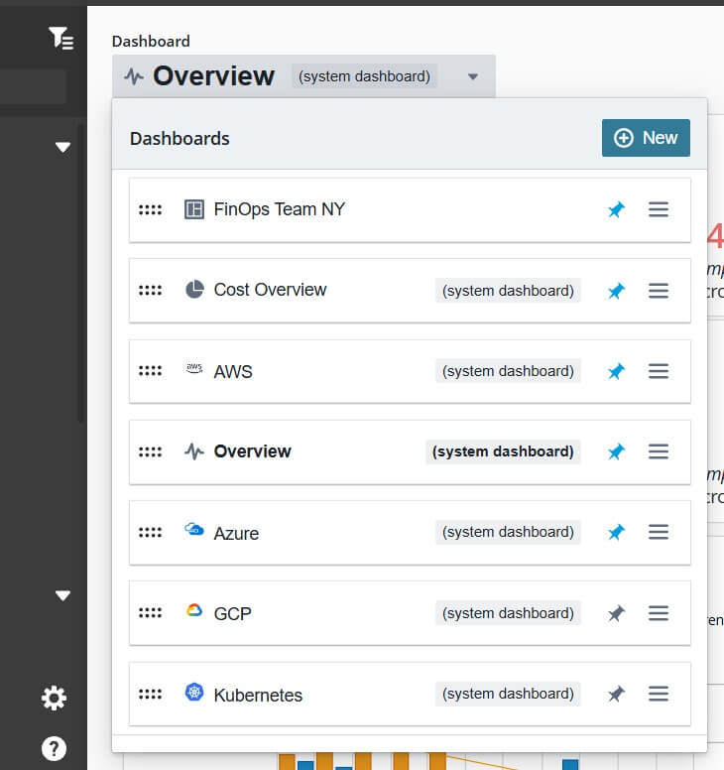The image size is (724, 770).
Task: Open hamburger menu for Azure dashboard
Action: tap(659, 532)
